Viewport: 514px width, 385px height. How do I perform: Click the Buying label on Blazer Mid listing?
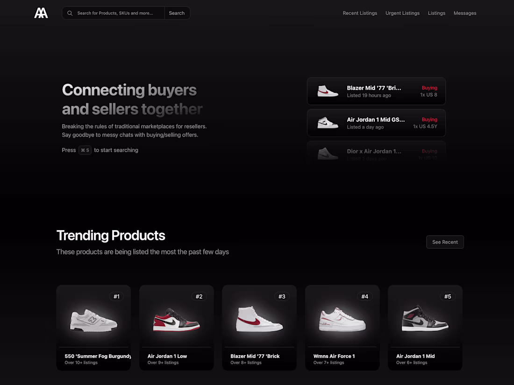429,88
